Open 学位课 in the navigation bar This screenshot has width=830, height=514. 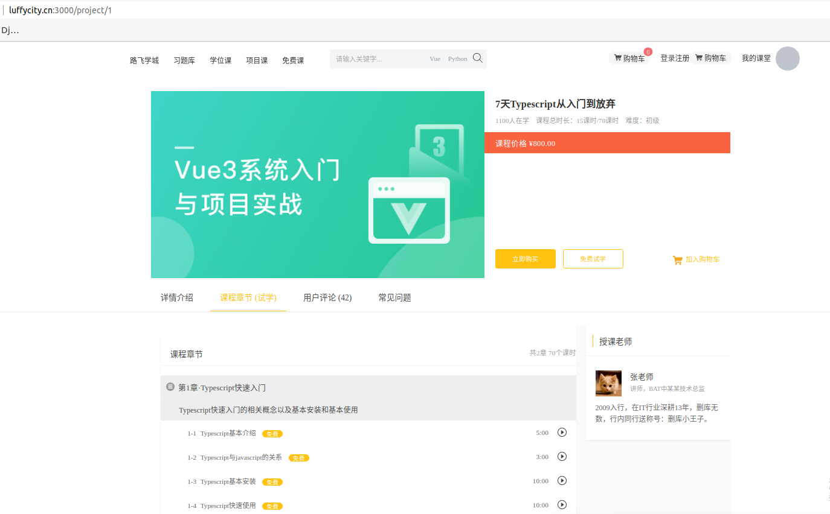(220, 60)
